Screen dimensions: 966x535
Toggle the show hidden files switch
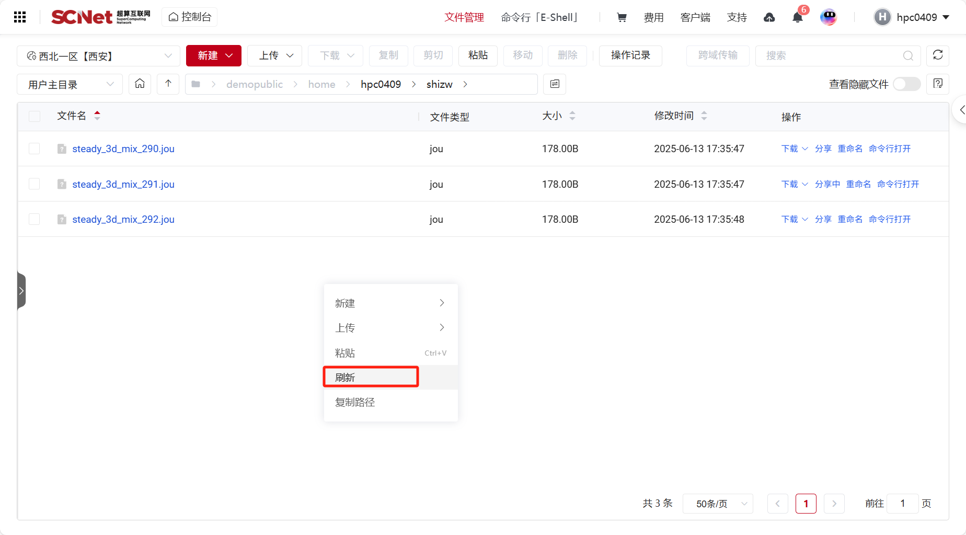coord(906,84)
